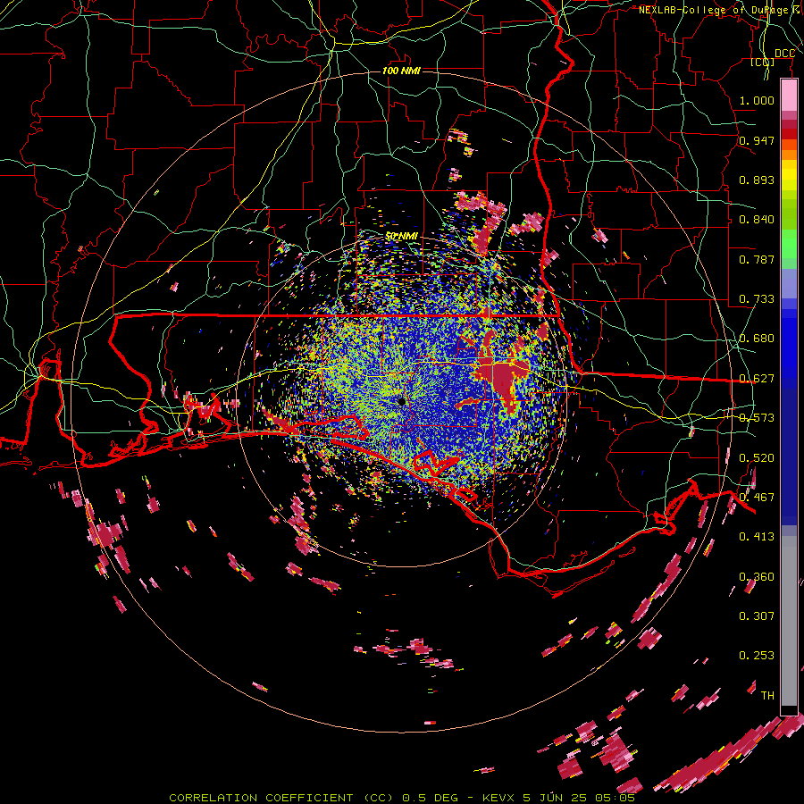Image resolution: width=804 pixels, height=804 pixels.
Task: Click the [CC] legend unit label
Action: 763,62
